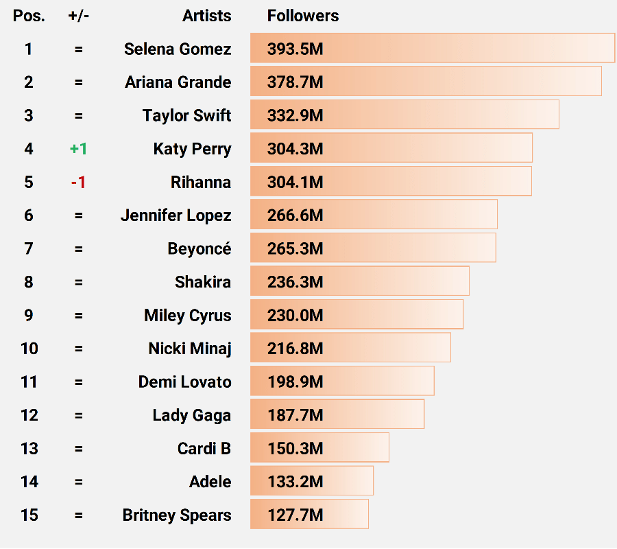Click the +/- column header
This screenshot has width=617, height=549.
(x=79, y=16)
